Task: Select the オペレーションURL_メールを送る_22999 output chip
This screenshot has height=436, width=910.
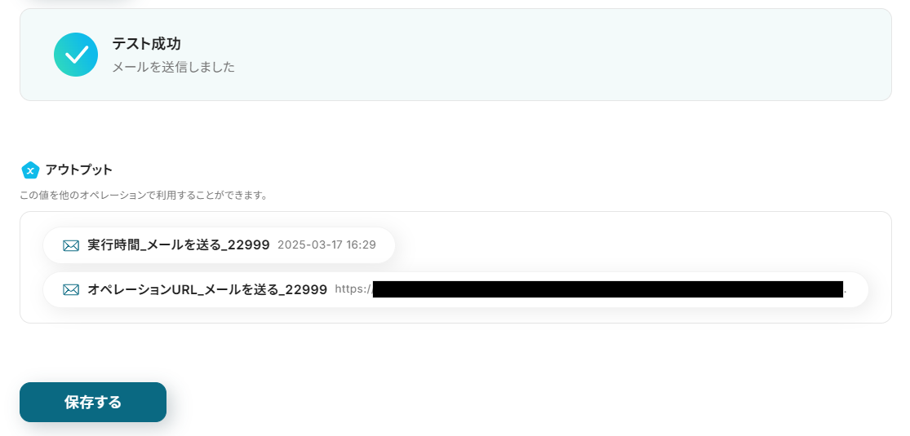Action: [x=455, y=289]
